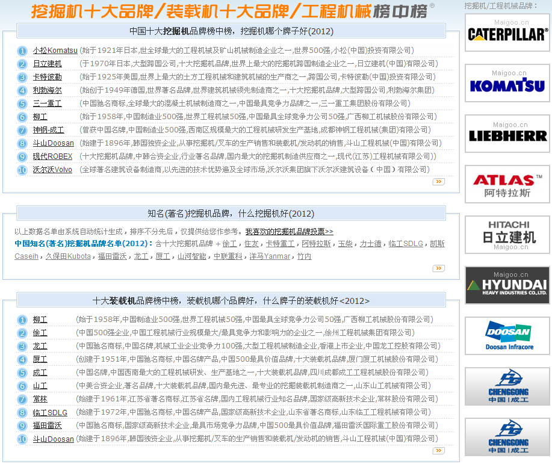
Task: Select the 现代ROBEX brand link
Action: pyautogui.click(x=52, y=156)
